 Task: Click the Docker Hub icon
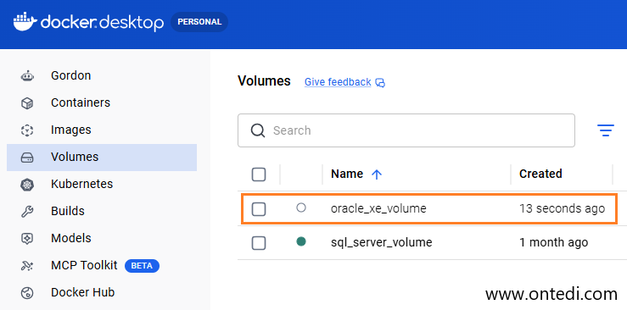(27, 293)
